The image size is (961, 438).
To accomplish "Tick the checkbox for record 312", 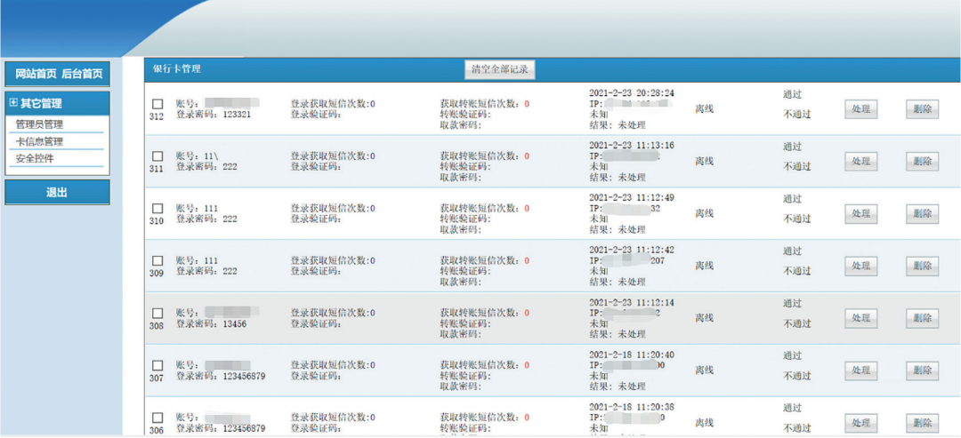I will tap(157, 104).
